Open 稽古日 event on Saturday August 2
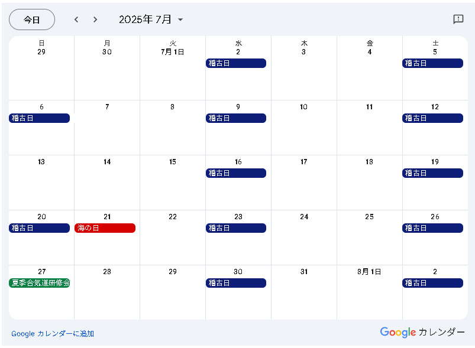 point(432,283)
